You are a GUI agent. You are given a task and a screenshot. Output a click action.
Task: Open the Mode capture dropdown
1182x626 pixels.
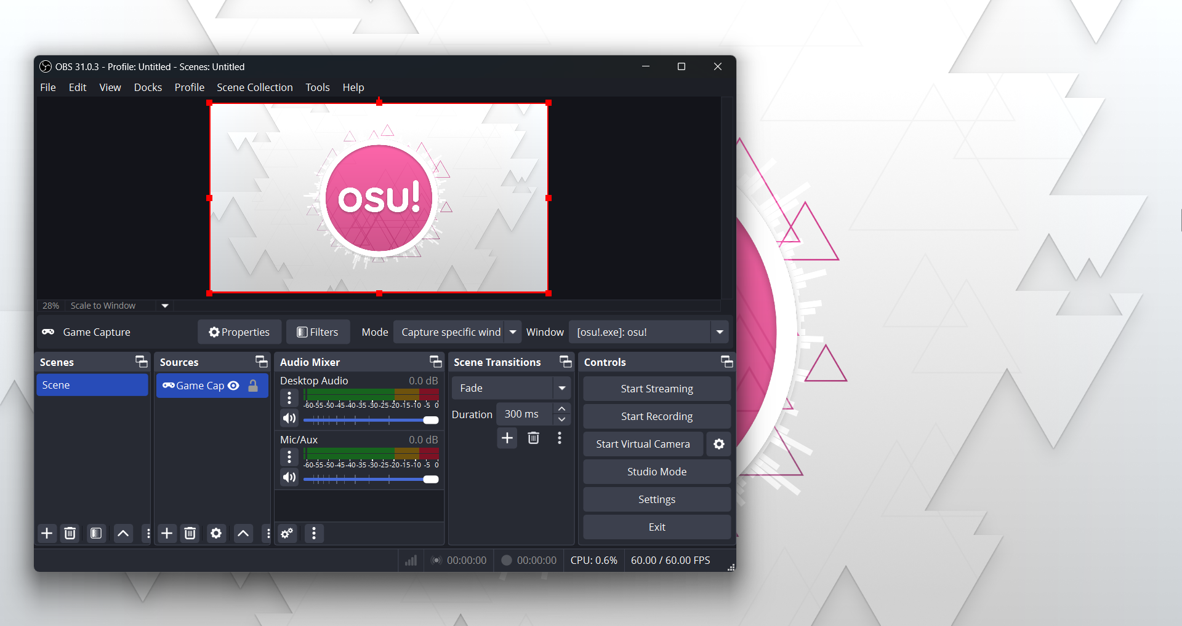tap(457, 332)
